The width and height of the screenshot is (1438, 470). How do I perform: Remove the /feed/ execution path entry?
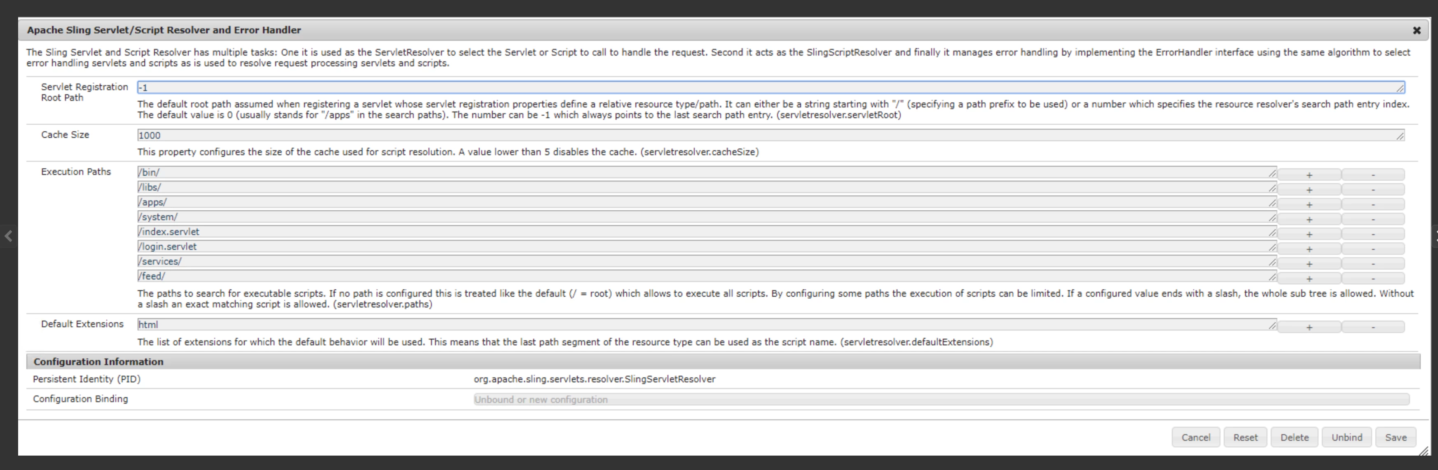[x=1372, y=279]
